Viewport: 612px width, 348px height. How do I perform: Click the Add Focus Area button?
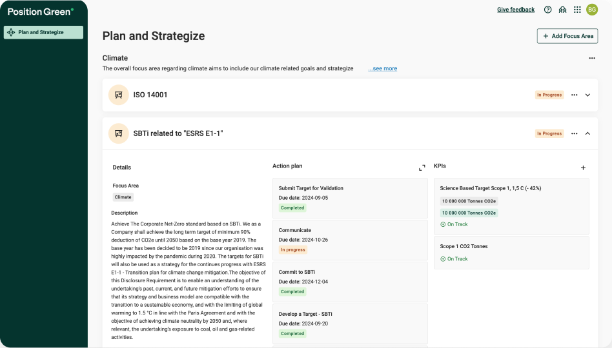point(567,36)
